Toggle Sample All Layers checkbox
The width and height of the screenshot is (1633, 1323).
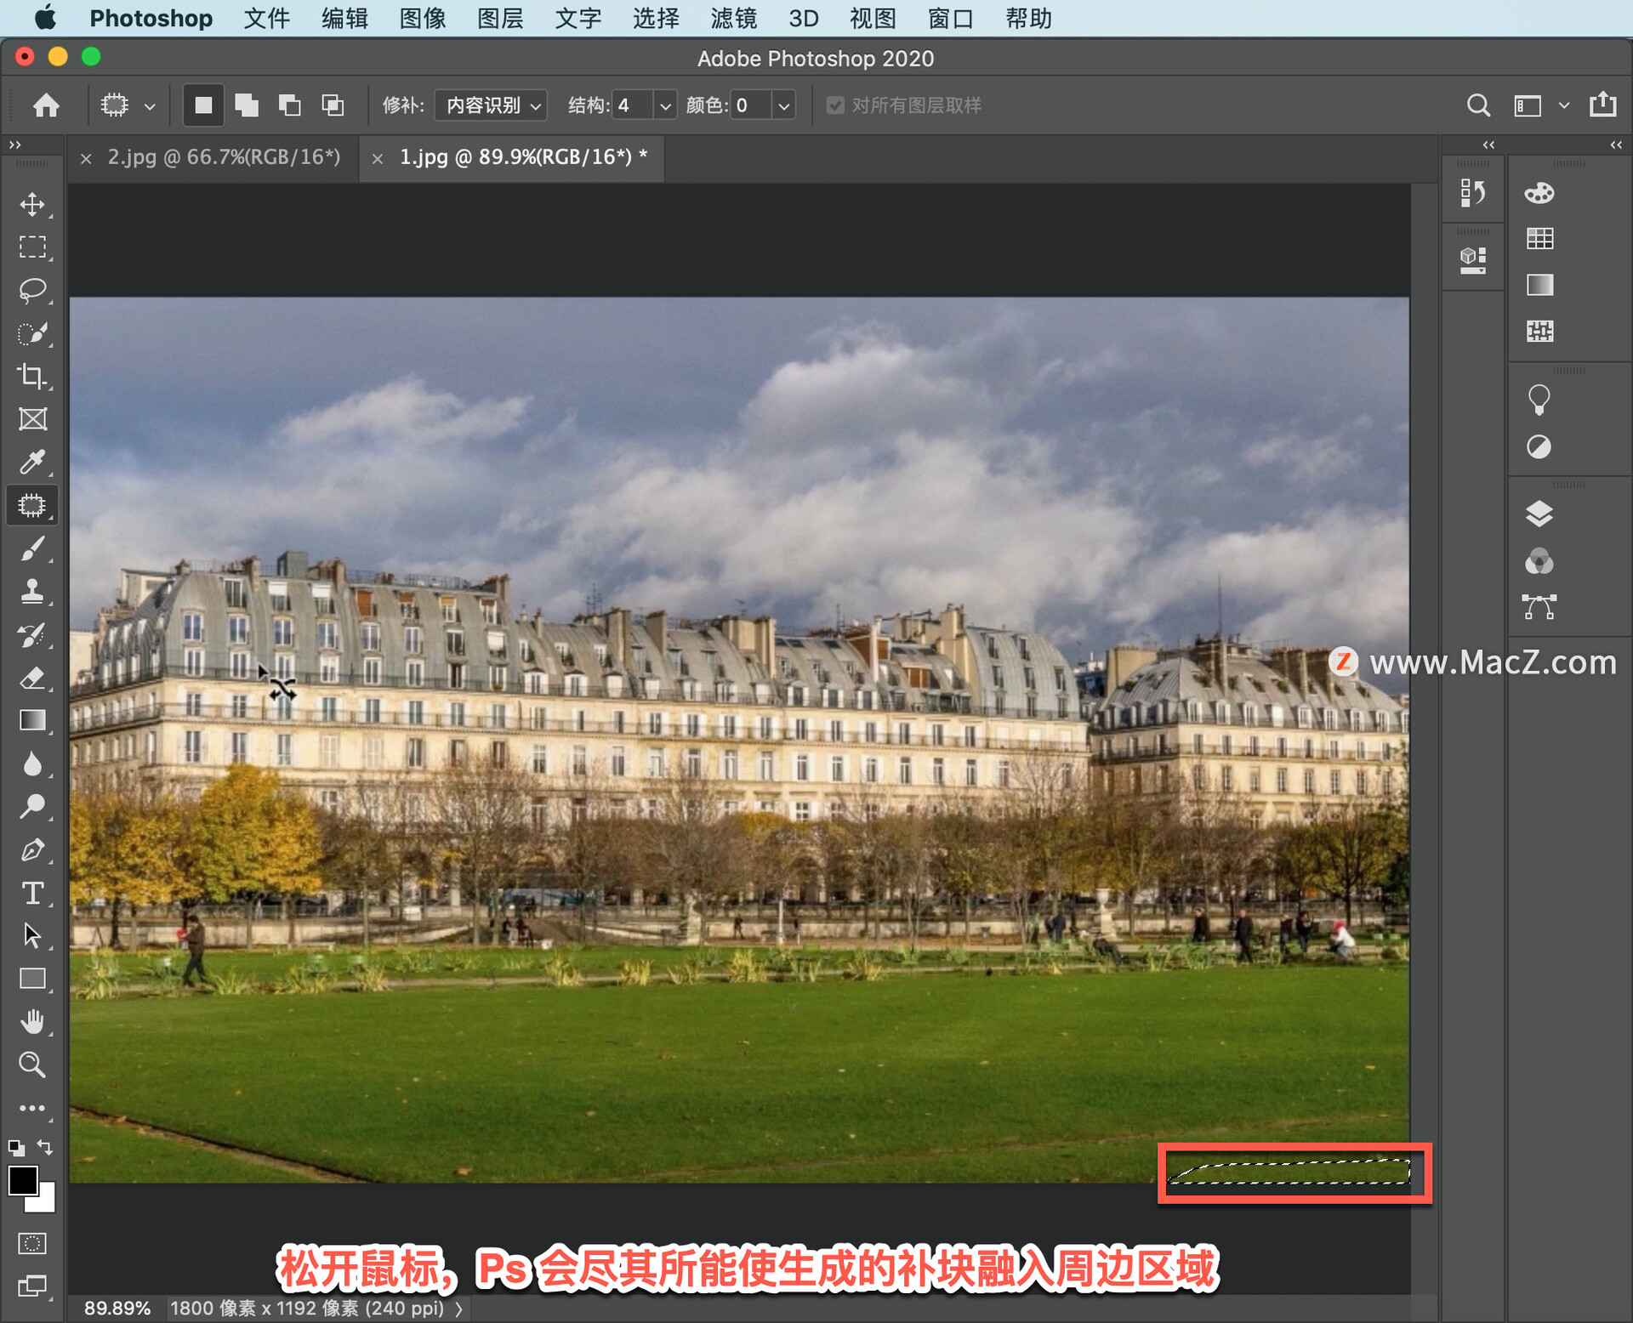[835, 105]
